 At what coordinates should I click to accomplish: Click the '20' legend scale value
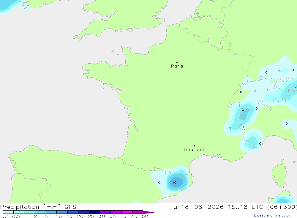[80, 216]
